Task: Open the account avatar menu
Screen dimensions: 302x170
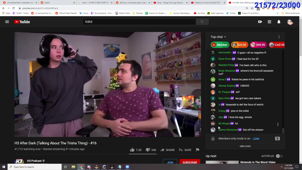Action: click(290, 22)
